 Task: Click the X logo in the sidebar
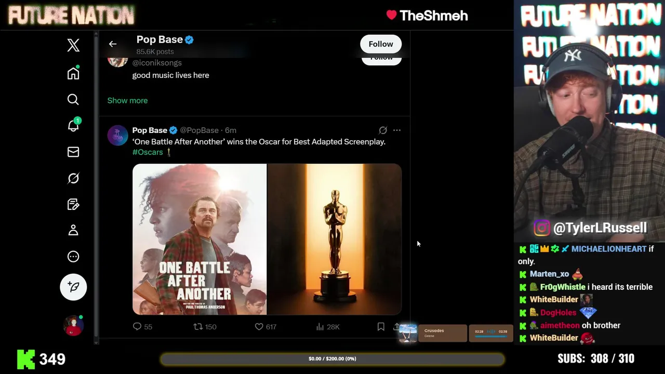[73, 45]
